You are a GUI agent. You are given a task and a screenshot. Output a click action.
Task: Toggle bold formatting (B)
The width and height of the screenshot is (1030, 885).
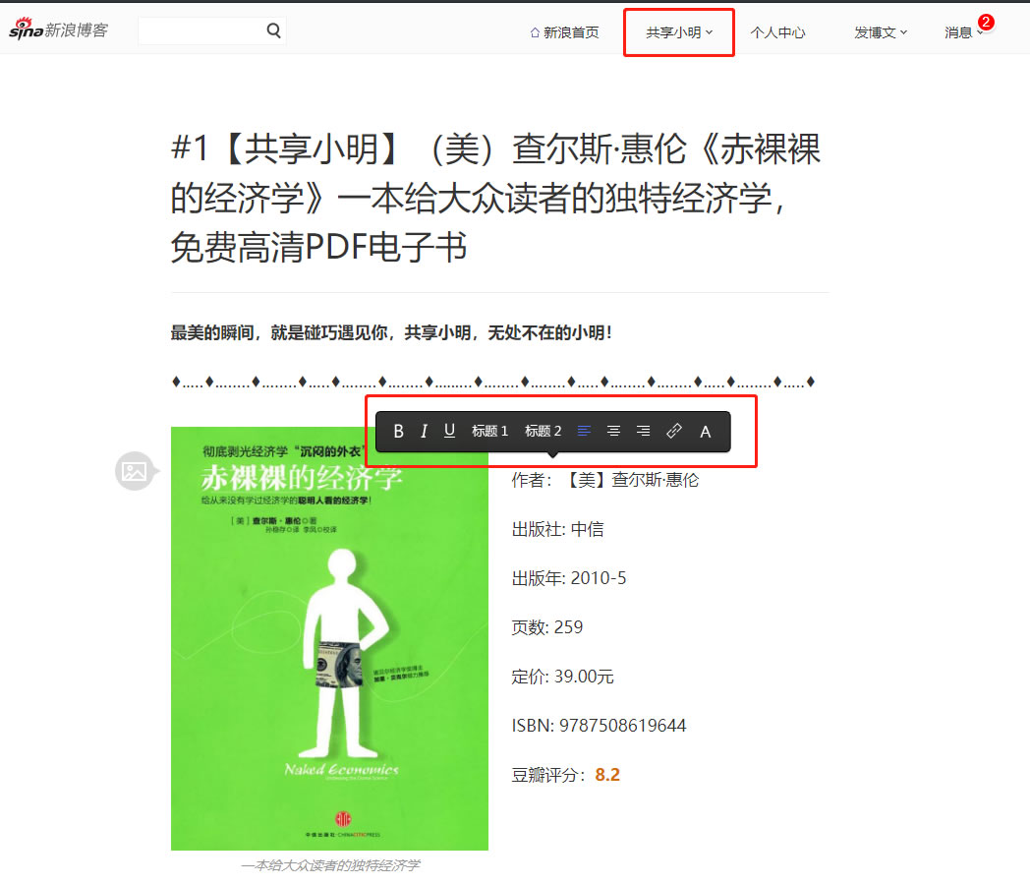point(398,432)
